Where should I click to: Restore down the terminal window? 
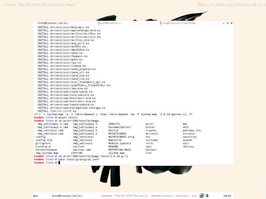click(228, 23)
